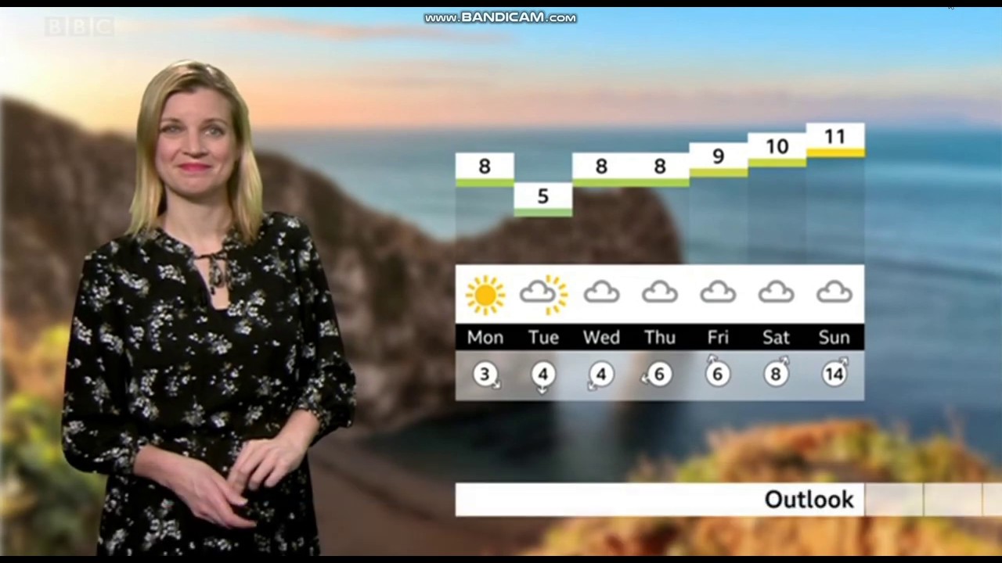This screenshot has width=1002, height=563.
Task: Click Thursday's temperature value 8
Action: pyautogui.click(x=660, y=167)
